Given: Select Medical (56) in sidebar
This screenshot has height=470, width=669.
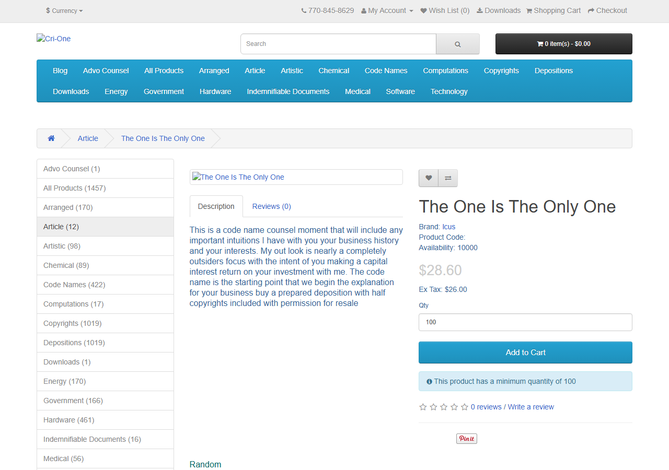Looking at the screenshot, I should tap(105, 459).
